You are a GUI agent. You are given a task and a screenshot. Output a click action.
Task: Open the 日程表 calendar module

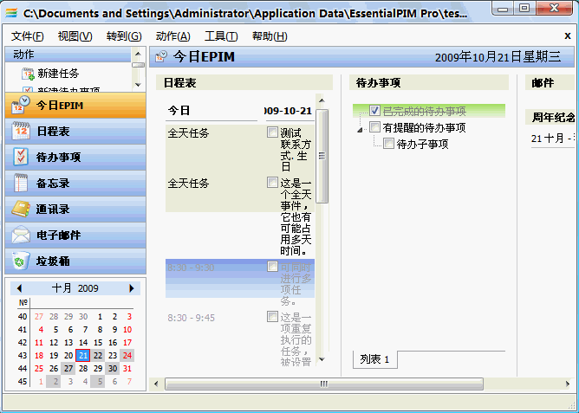point(75,132)
